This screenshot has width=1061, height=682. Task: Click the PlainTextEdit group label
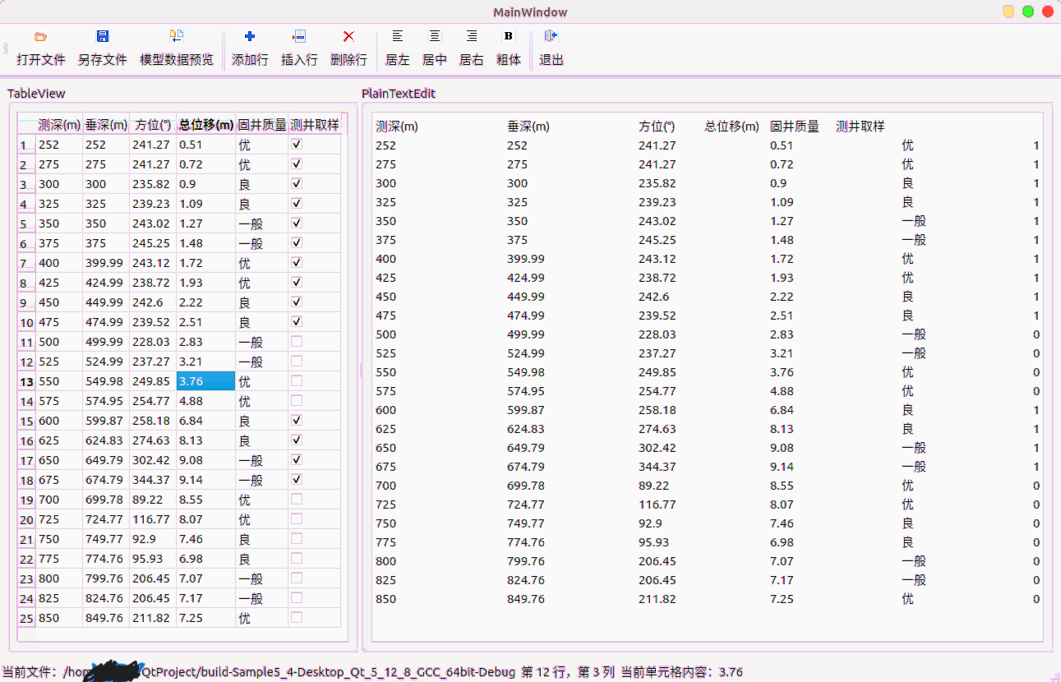point(399,94)
